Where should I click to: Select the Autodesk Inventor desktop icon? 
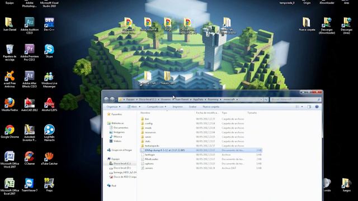pyautogui.click(x=30, y=133)
